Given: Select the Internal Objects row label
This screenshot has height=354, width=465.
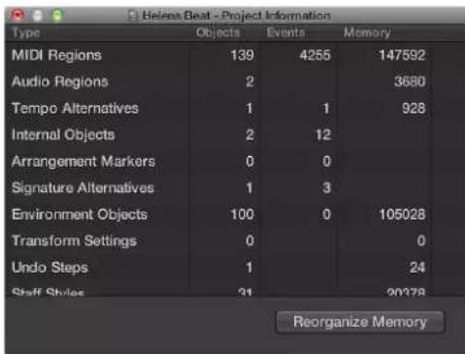Looking at the screenshot, I should [63, 135].
